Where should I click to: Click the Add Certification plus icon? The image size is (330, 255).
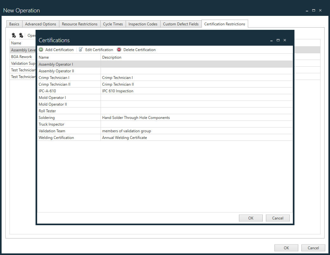(x=41, y=49)
